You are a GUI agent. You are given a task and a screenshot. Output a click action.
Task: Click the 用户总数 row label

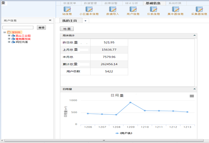(x=73, y=71)
